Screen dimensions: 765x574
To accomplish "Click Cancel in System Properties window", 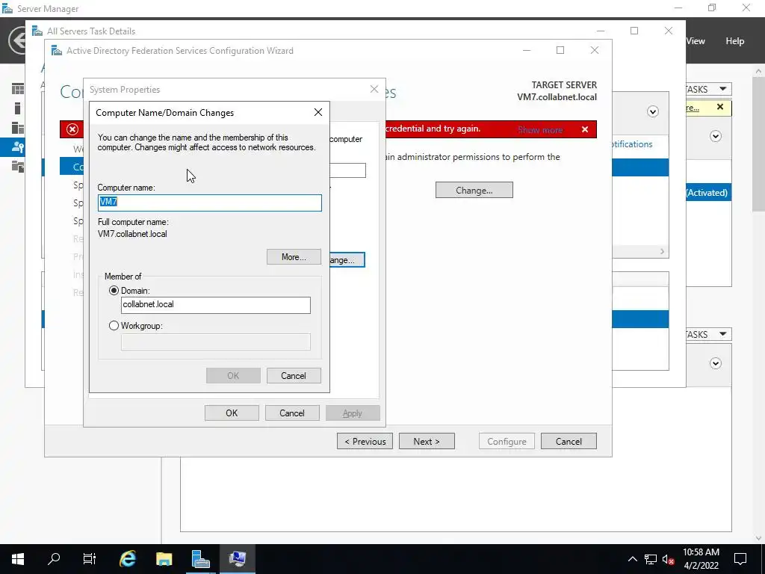I will click(x=292, y=413).
